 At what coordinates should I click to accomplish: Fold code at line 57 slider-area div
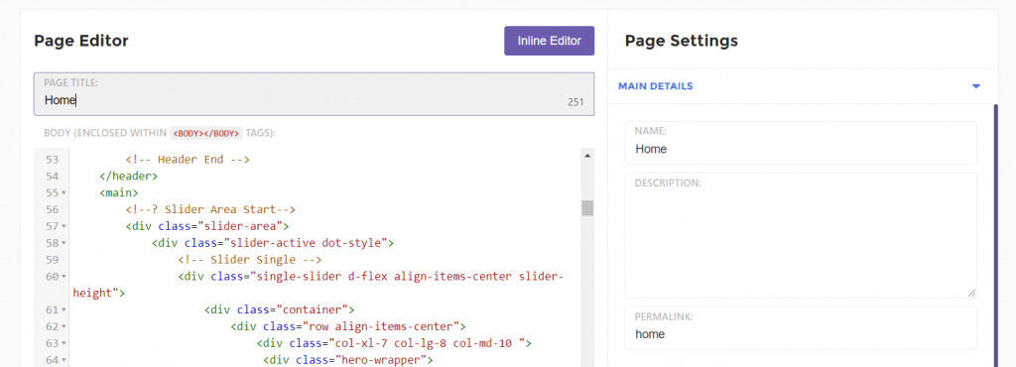[64, 226]
